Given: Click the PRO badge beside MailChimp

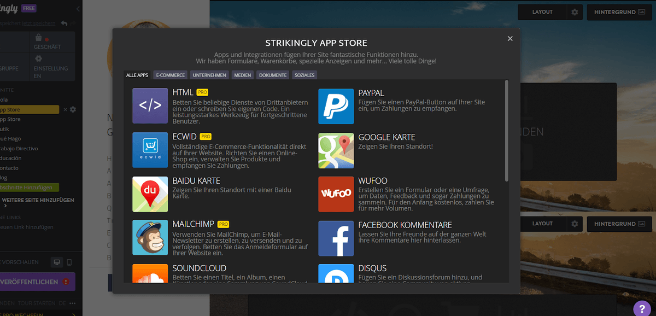Looking at the screenshot, I should [223, 224].
